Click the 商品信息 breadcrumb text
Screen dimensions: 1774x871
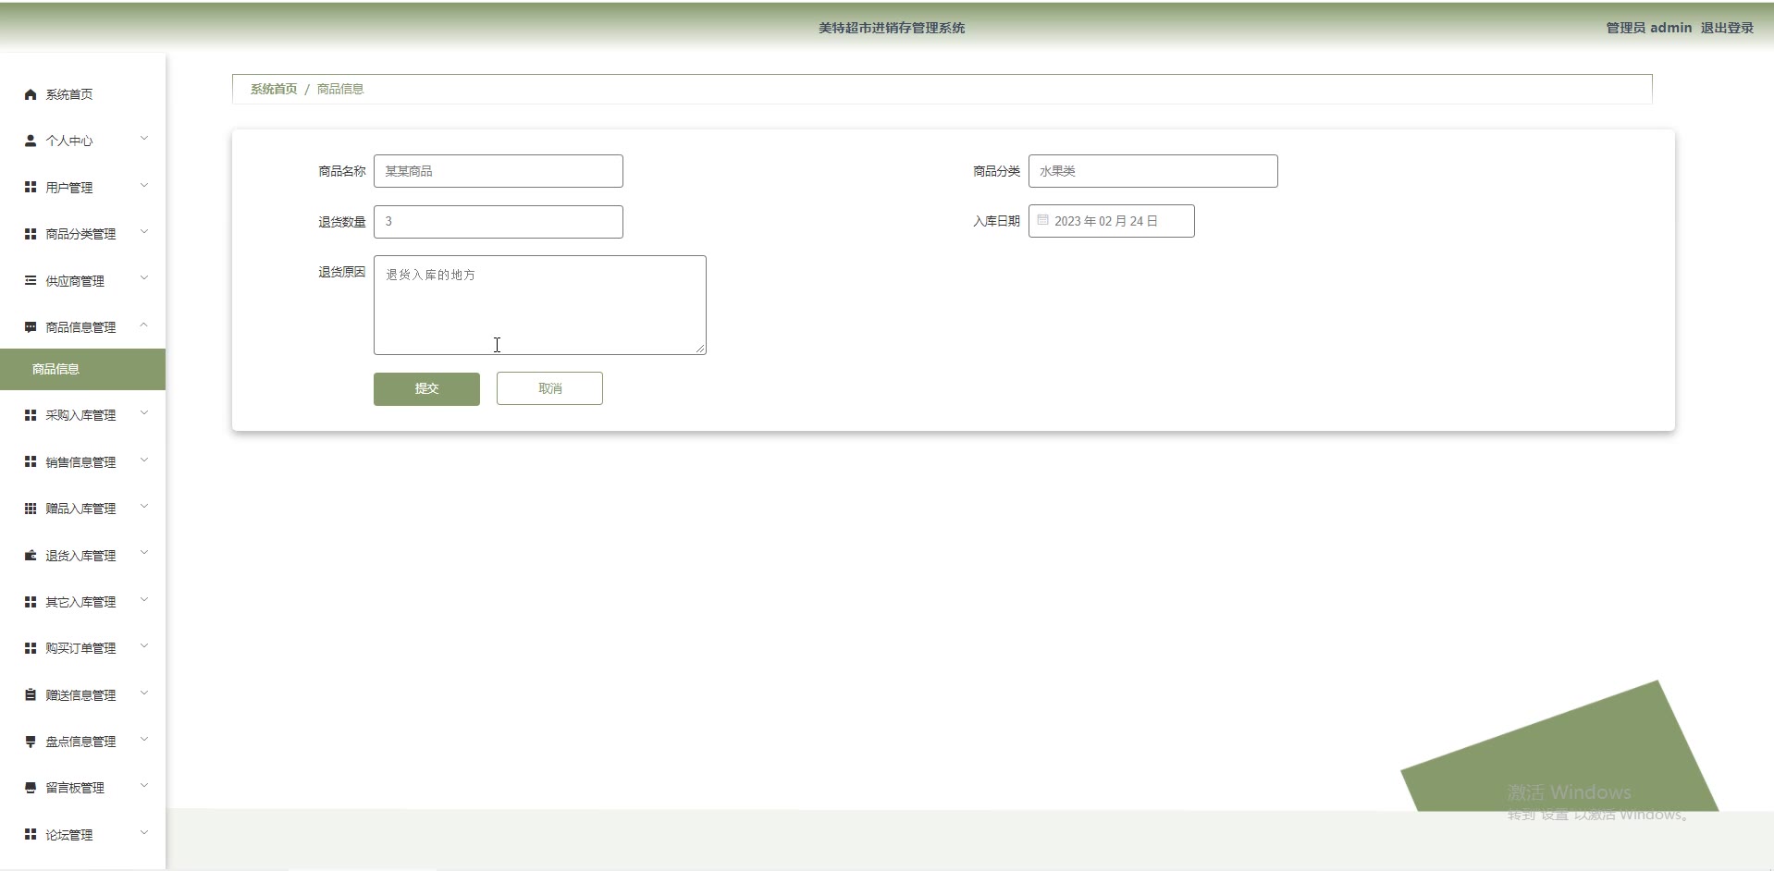click(x=340, y=89)
